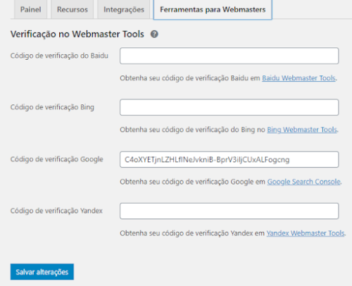Open the Baidu Webmaster Tools link
Image resolution: width=352 pixels, height=286 pixels.
click(298, 78)
